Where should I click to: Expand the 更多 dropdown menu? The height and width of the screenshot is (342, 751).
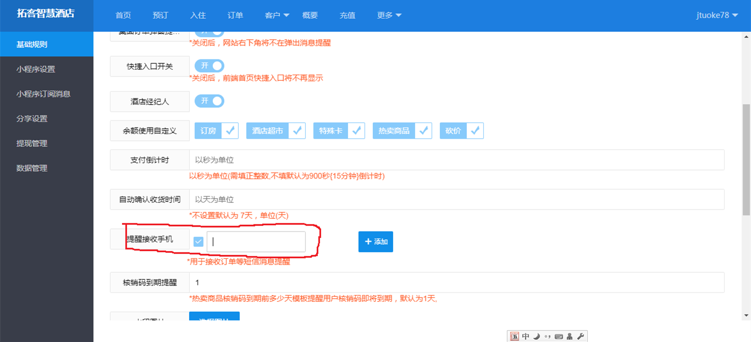(389, 15)
